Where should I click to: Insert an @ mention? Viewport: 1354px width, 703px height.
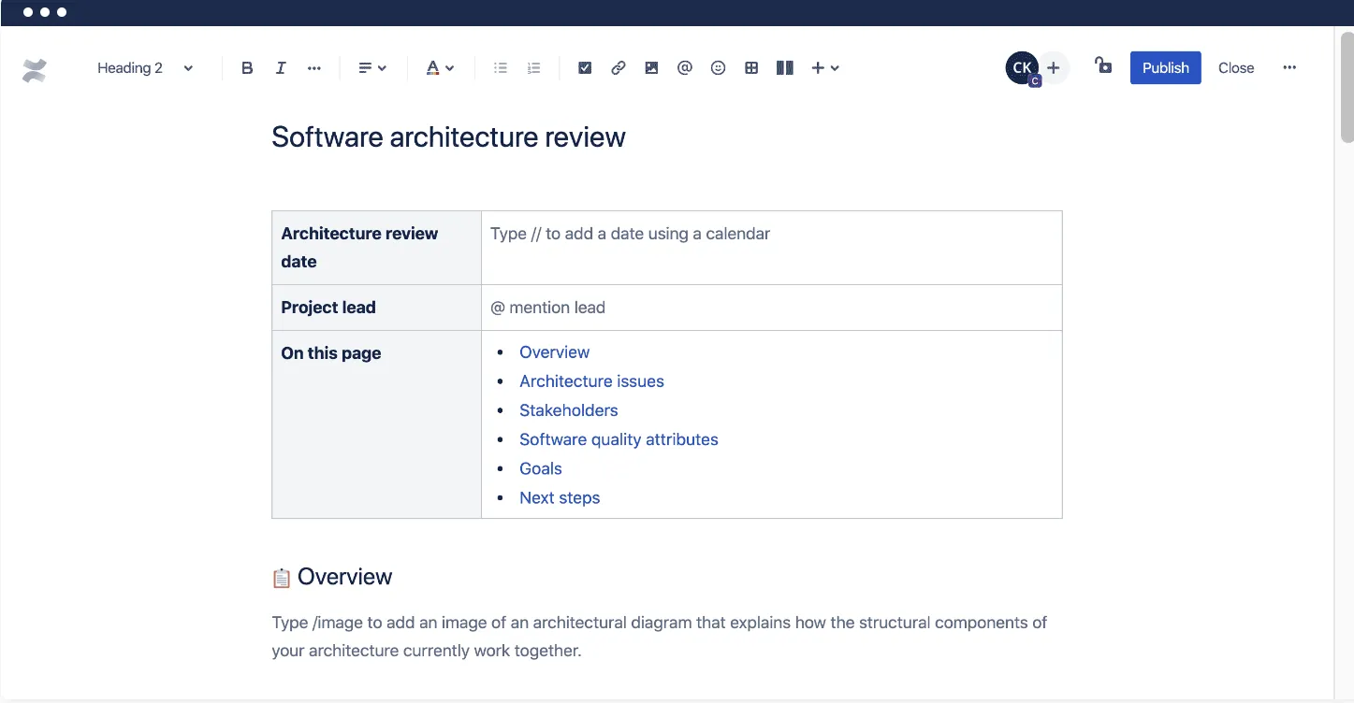click(685, 68)
